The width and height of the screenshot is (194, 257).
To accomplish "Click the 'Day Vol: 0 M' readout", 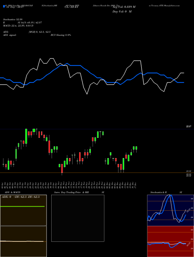I will click(122, 12).
